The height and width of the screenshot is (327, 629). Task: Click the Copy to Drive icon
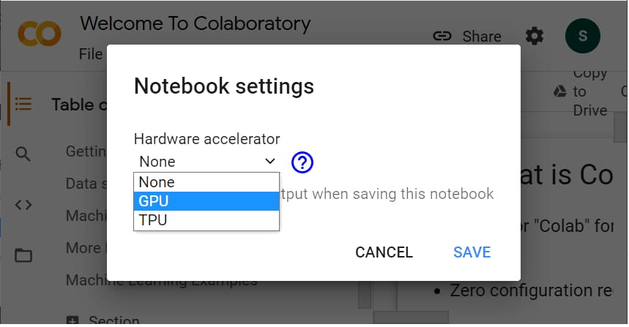point(559,91)
